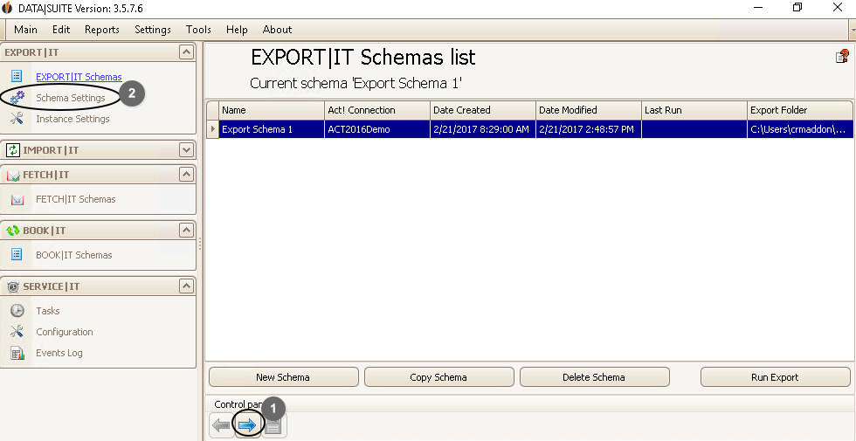Open Instance Settings in the sidebar
The width and height of the screenshot is (856, 441).
tap(72, 119)
